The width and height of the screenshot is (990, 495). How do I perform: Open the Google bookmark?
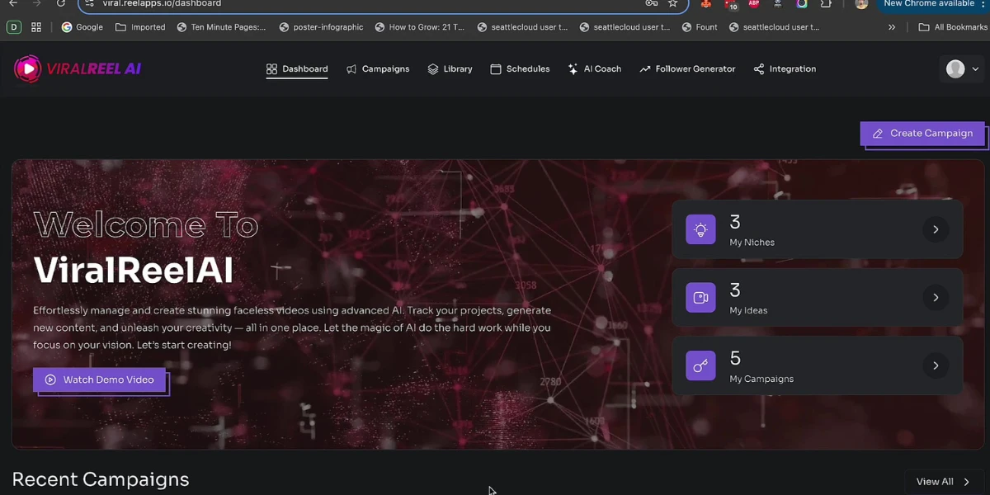pyautogui.click(x=82, y=27)
